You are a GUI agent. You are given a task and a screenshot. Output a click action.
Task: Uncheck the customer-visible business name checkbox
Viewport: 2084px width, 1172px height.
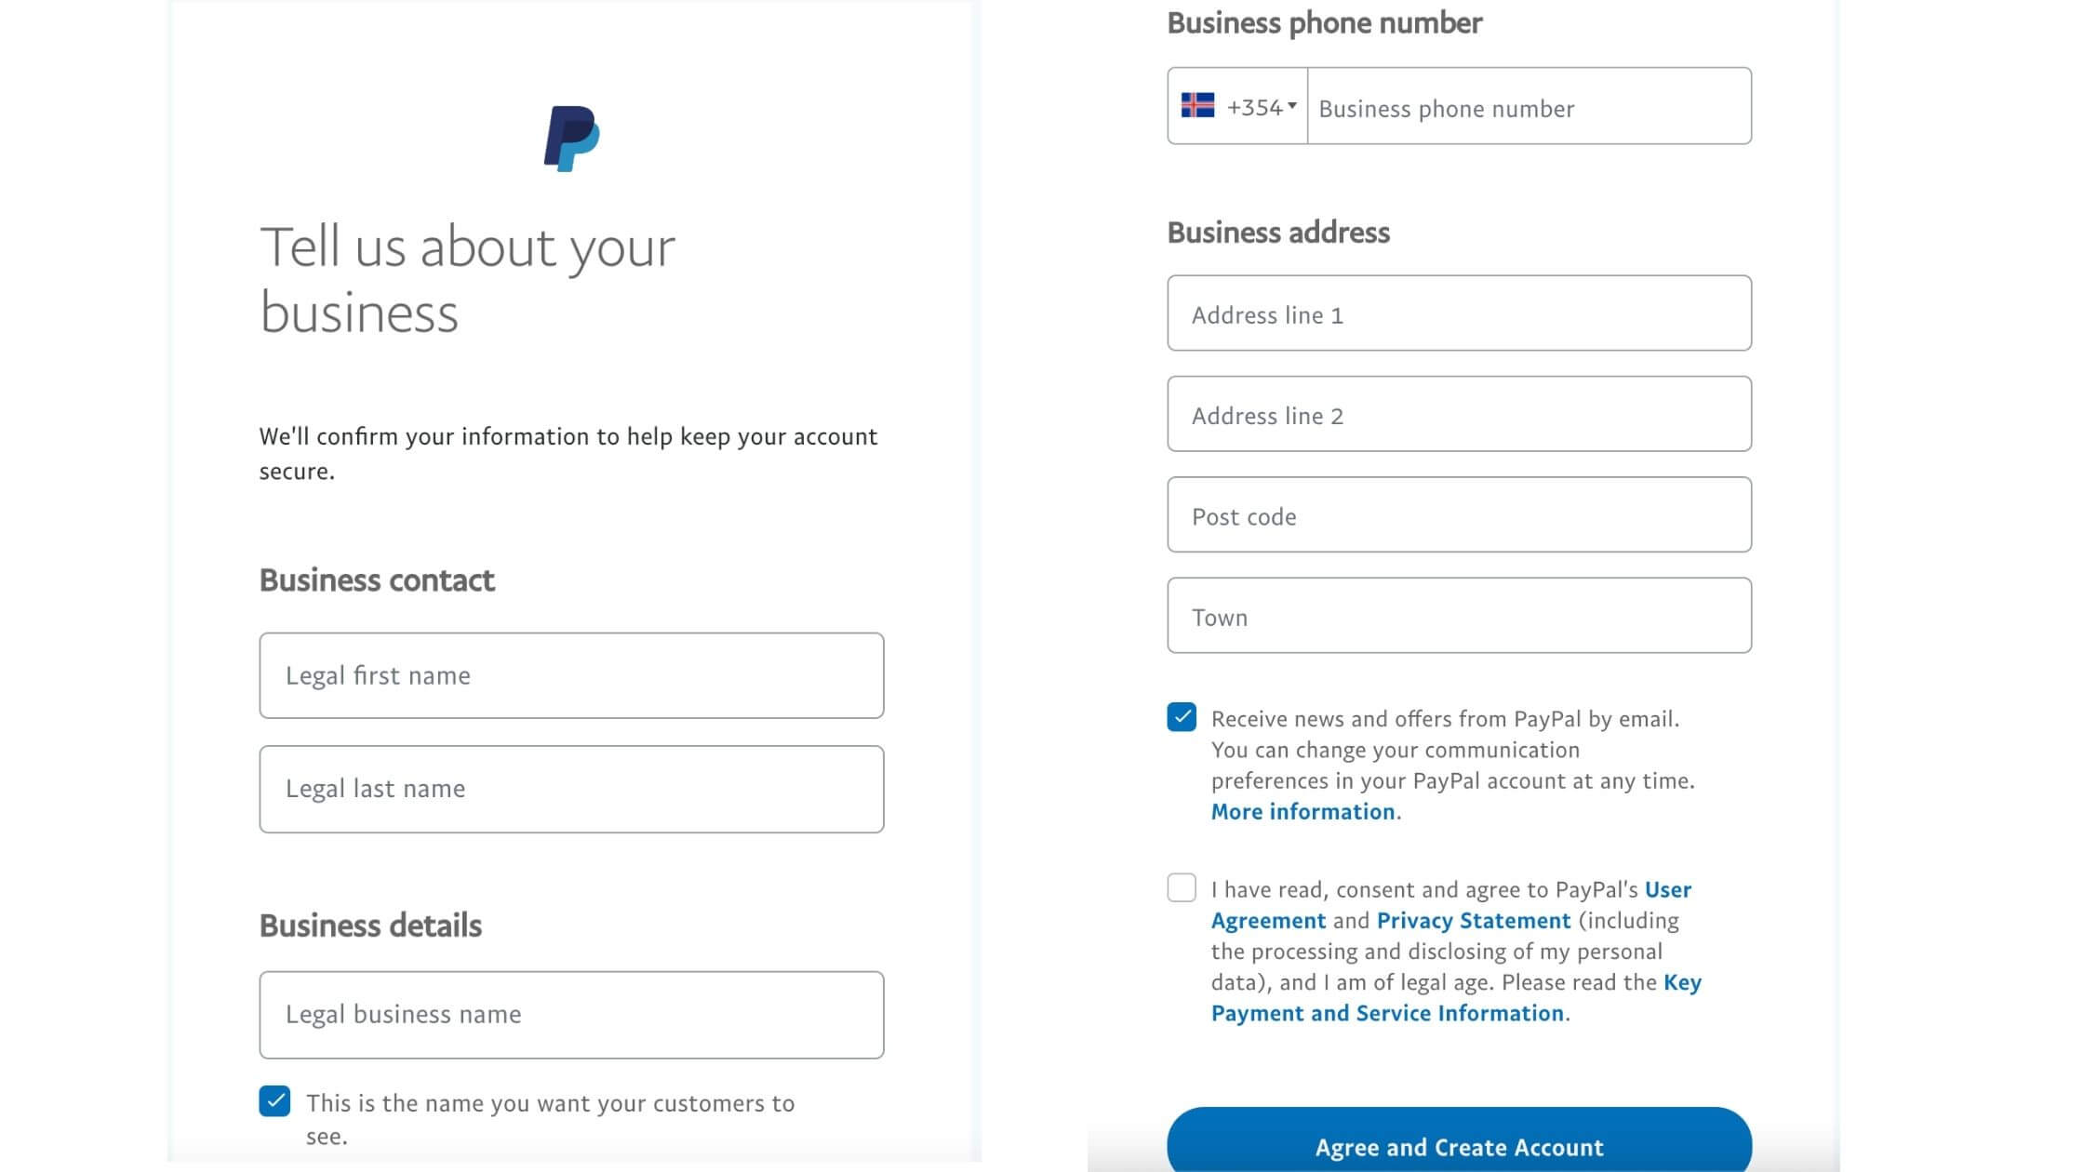point(274,1100)
